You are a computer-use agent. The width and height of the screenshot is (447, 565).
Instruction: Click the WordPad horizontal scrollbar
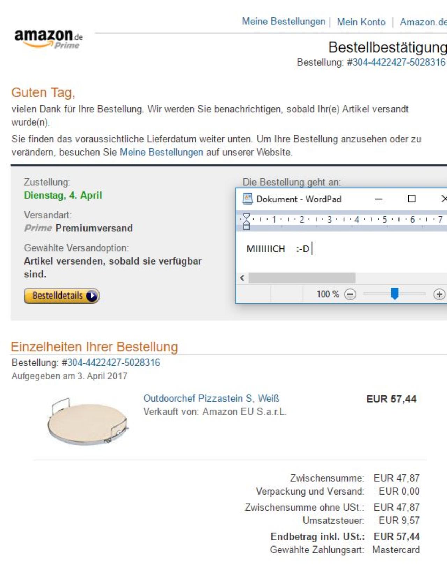[302, 278]
